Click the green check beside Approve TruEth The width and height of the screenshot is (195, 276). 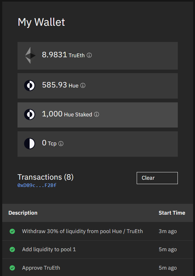(x=12, y=268)
